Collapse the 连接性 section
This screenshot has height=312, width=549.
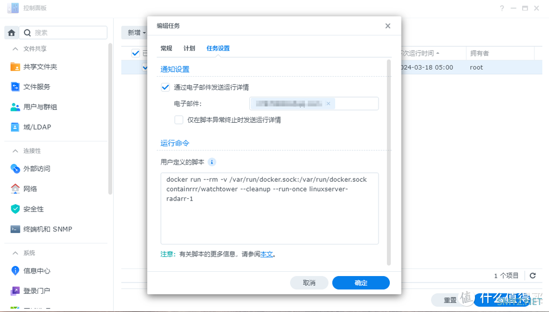[x=14, y=151]
